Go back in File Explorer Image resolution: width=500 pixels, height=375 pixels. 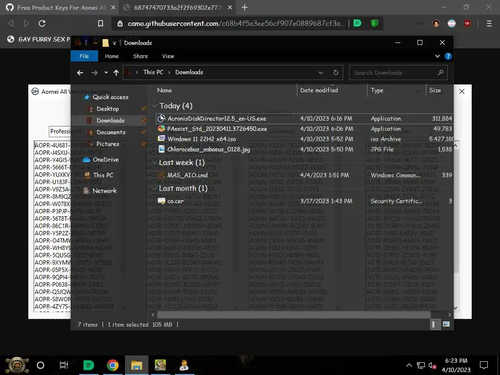80,73
